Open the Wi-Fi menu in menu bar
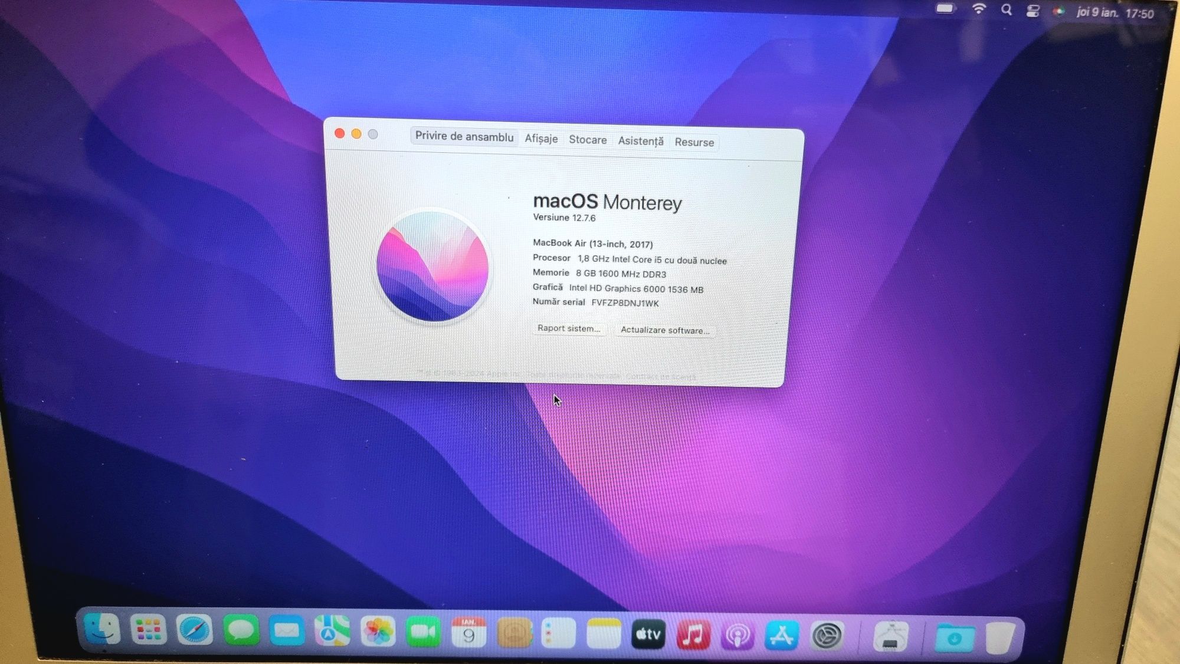 coord(979,9)
